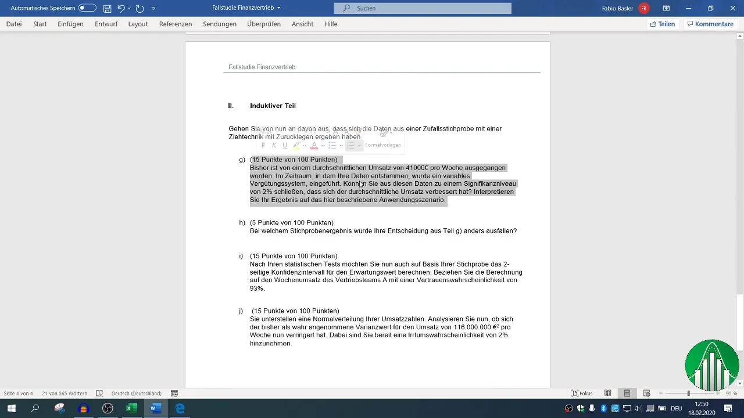This screenshot has width=744, height=418.
Task: Click the volume speaker tray icon
Action: click(638, 409)
